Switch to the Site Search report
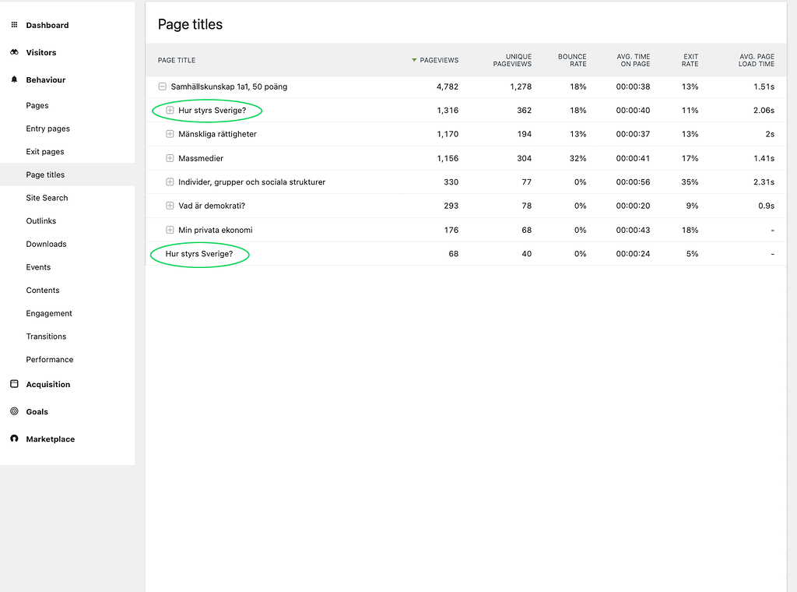 pos(47,198)
